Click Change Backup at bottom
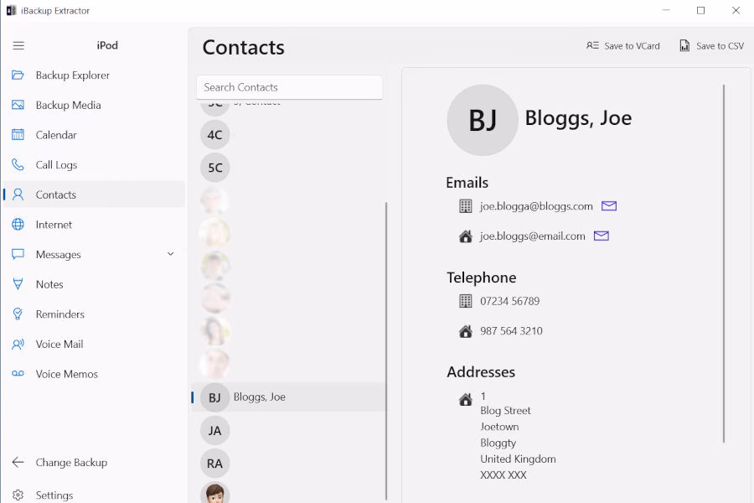The height and width of the screenshot is (503, 754). click(x=71, y=463)
